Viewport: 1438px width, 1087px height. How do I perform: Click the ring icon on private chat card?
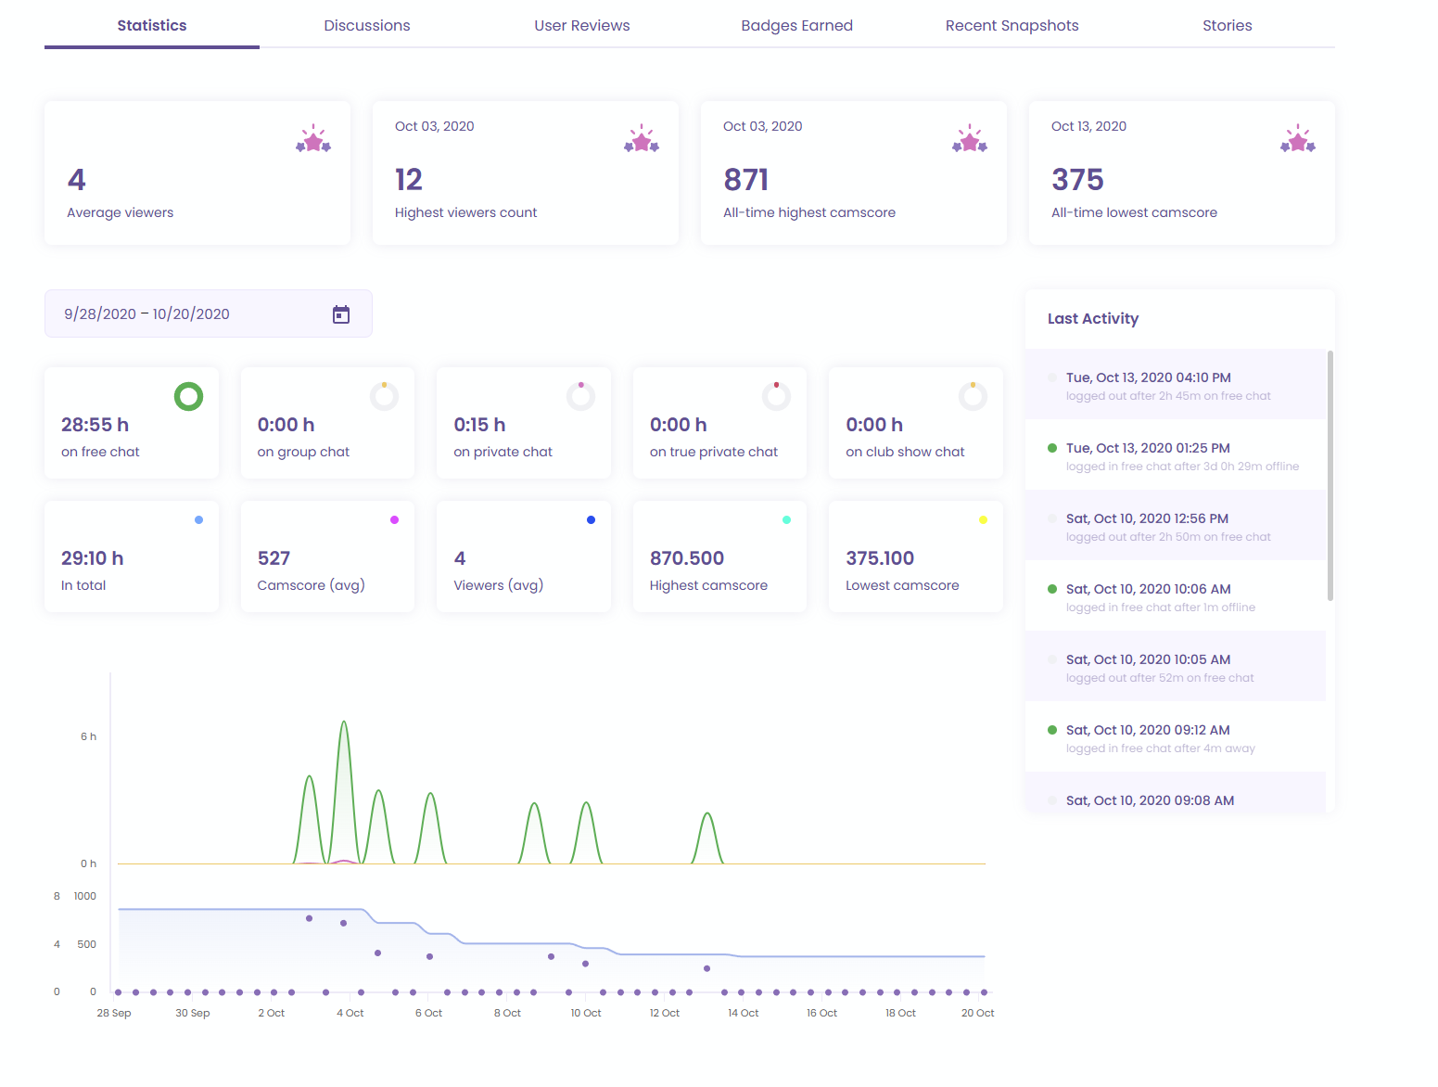(580, 396)
